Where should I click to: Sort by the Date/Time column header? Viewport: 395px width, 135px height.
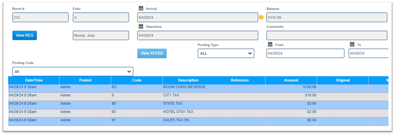(34, 80)
